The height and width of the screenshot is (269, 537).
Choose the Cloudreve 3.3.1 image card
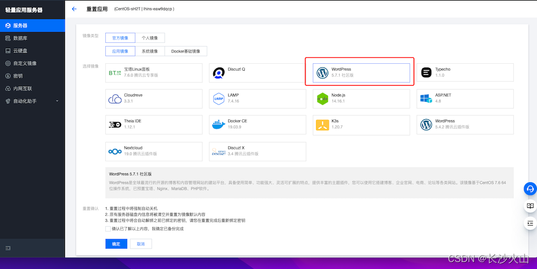click(154, 99)
